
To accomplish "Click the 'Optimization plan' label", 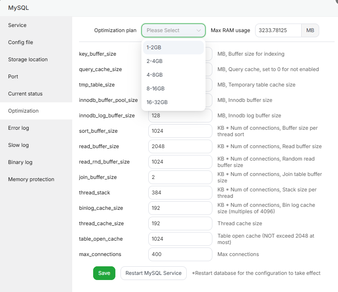I will point(115,30).
